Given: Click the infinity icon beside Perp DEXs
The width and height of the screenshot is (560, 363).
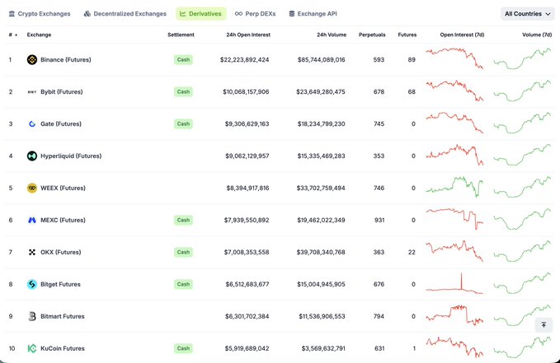Looking at the screenshot, I should (238, 13).
